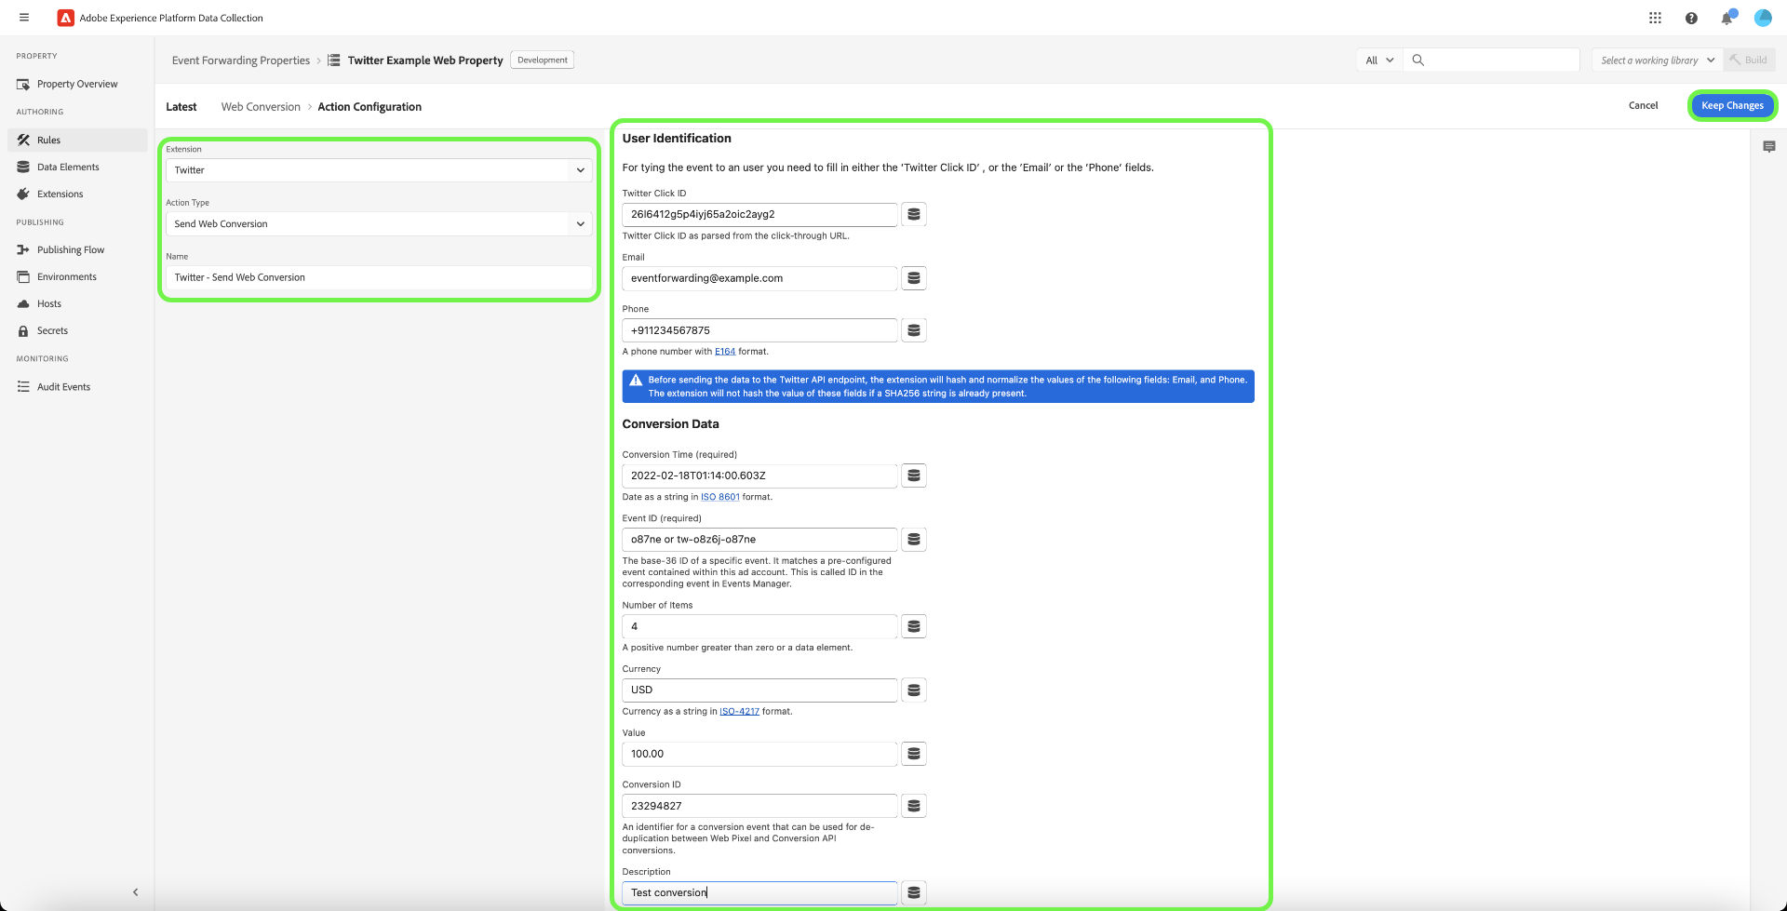Click Twitter Example Web Property title
The image size is (1787, 911).
click(x=425, y=60)
